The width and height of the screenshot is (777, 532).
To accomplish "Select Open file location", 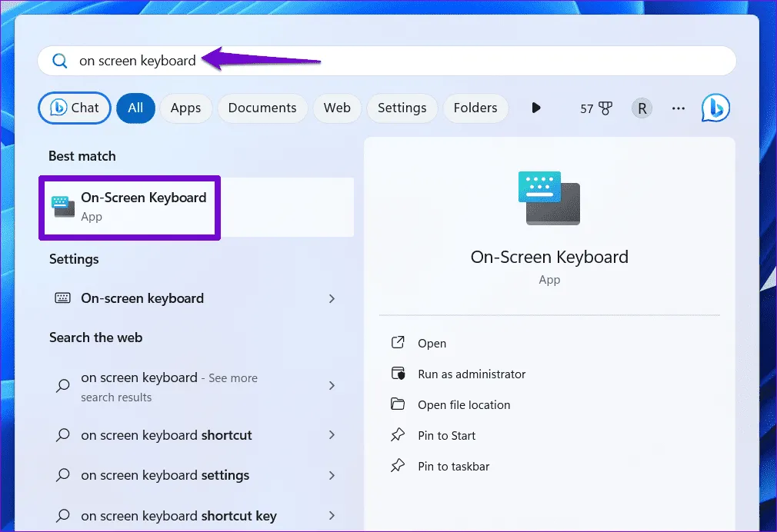I will coord(463,405).
